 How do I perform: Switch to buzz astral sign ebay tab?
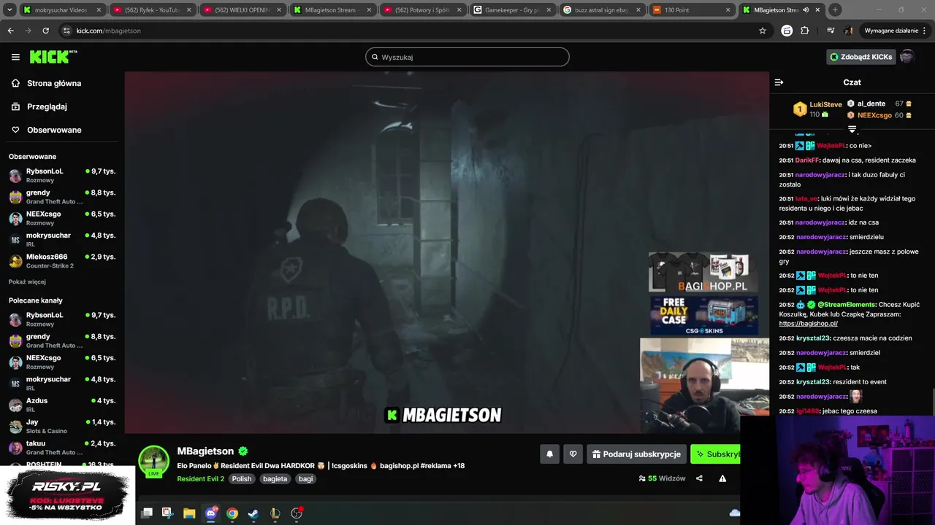point(603,10)
